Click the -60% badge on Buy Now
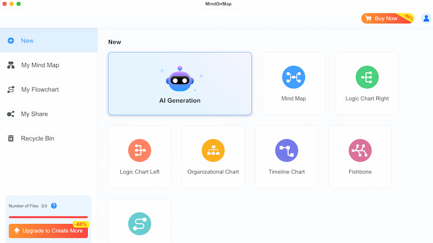 (x=408, y=18)
